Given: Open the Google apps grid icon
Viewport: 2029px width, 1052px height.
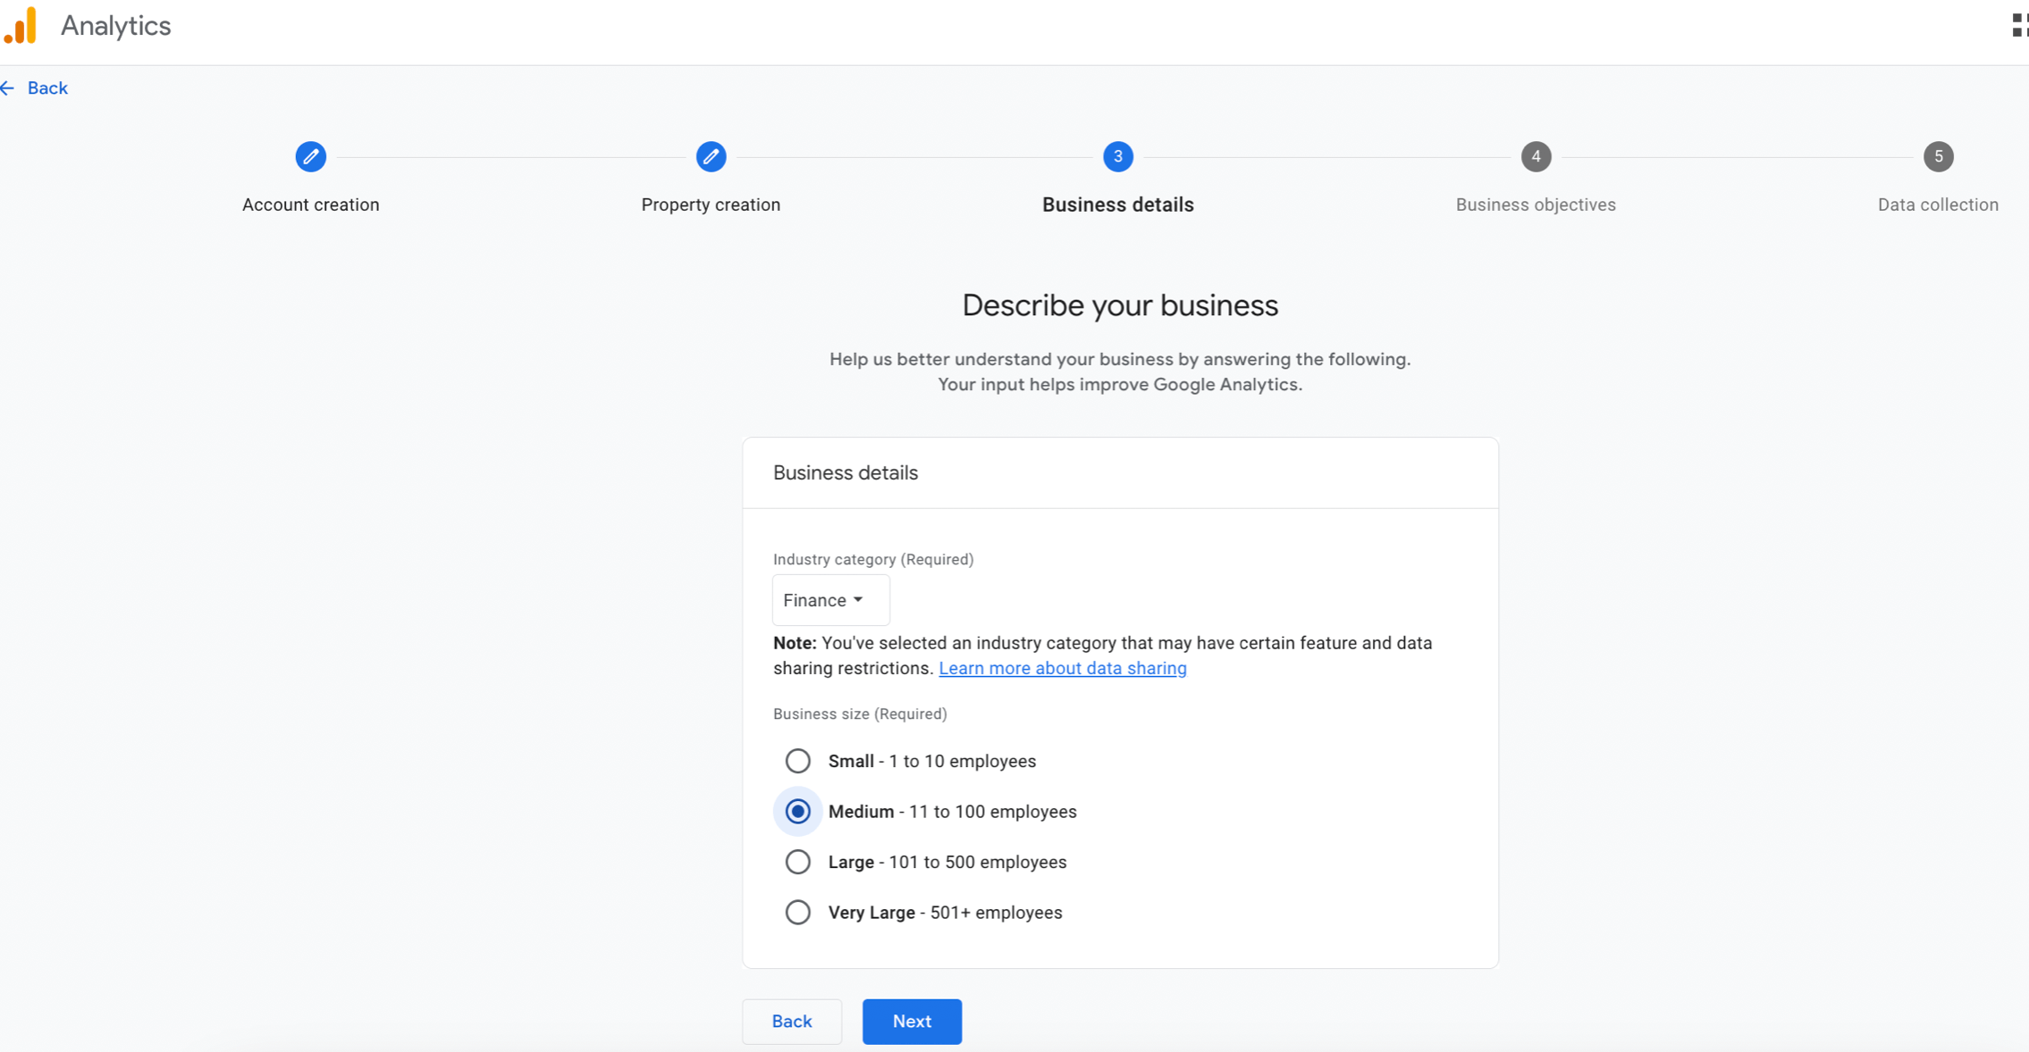Looking at the screenshot, I should (x=2019, y=25).
